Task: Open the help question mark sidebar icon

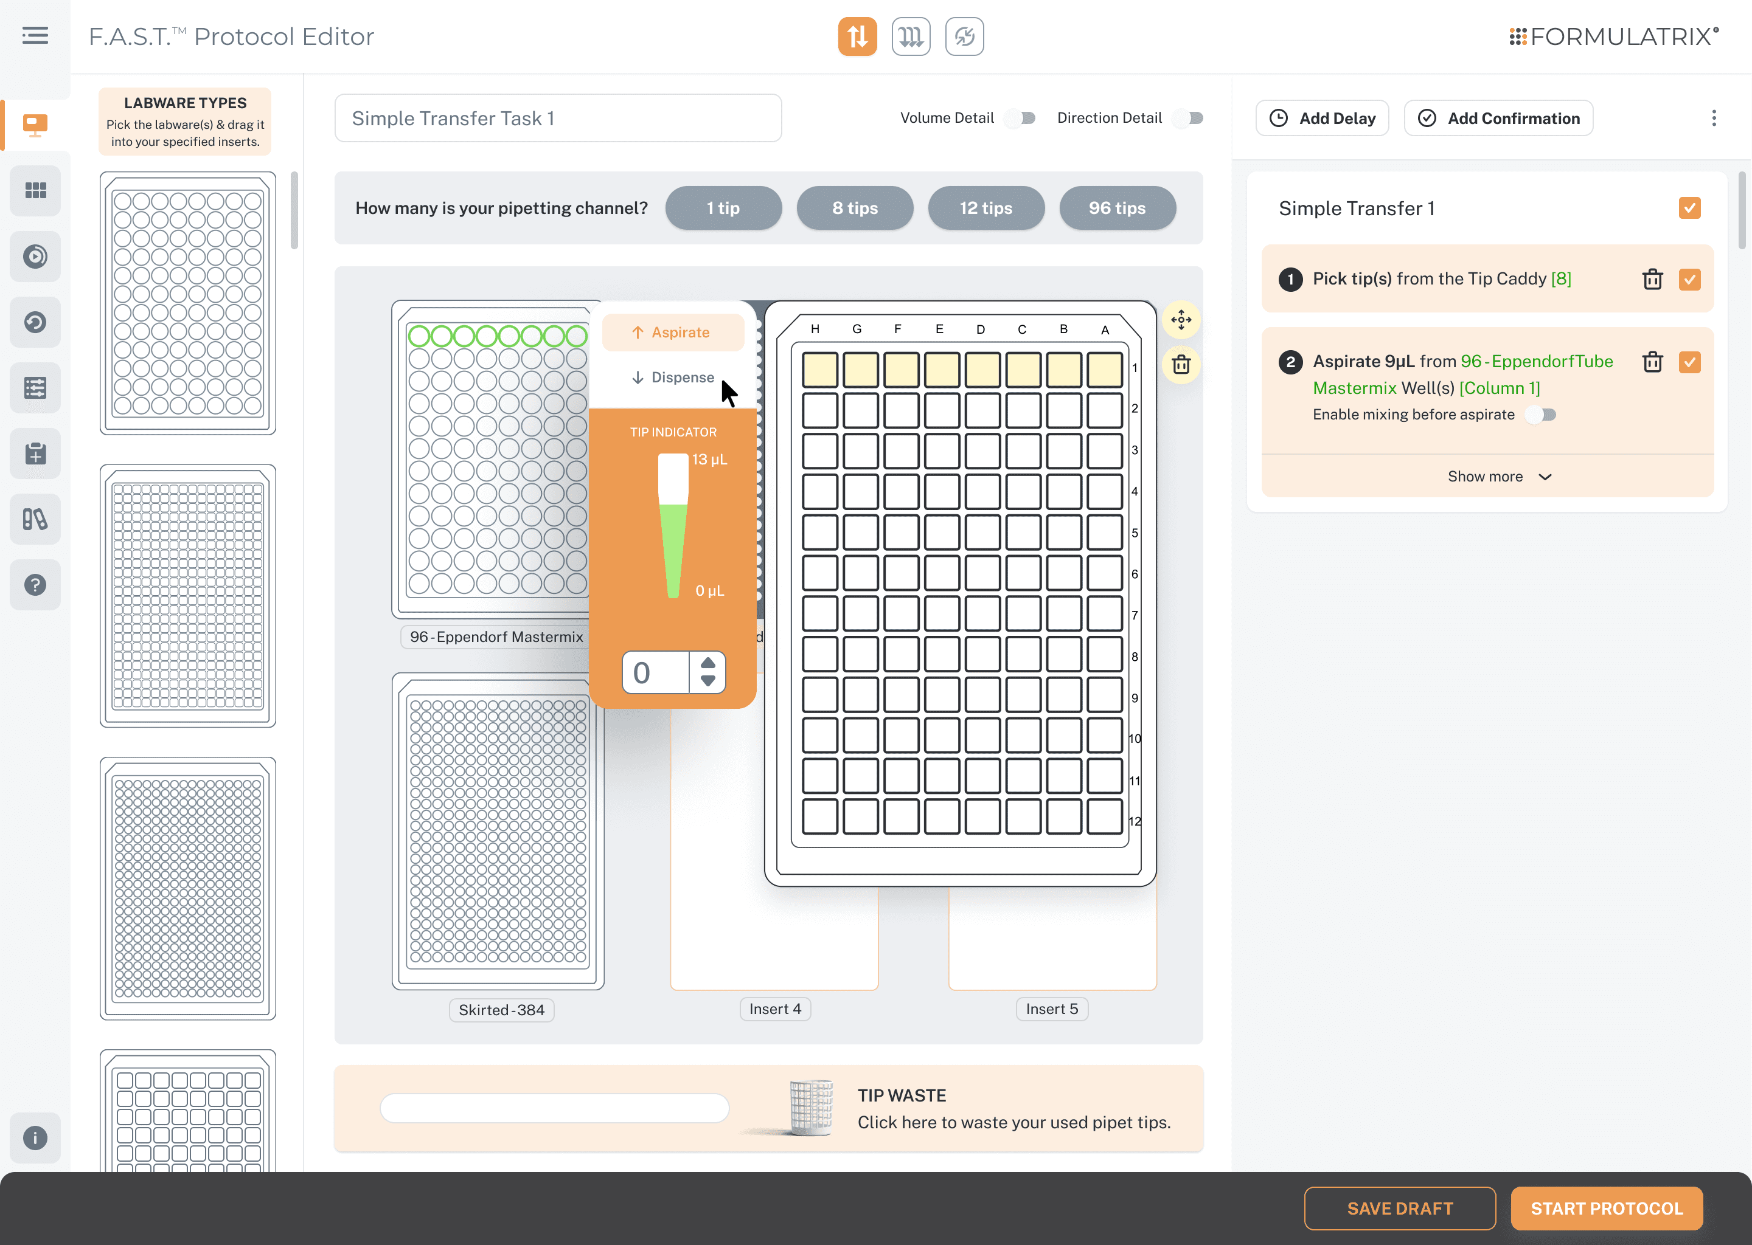Action: [35, 585]
